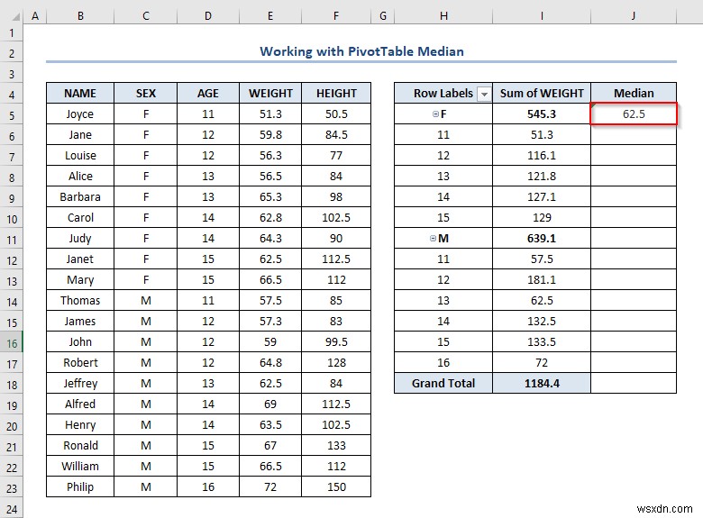Select the cell with name John
Screen dimensions: 703x518
[x=80, y=342]
